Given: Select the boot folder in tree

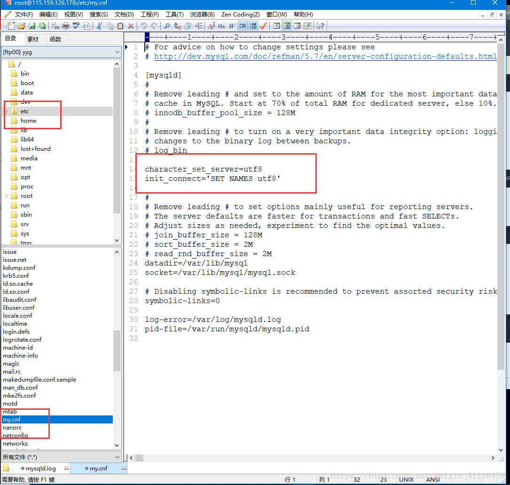Looking at the screenshot, I should pos(27,83).
